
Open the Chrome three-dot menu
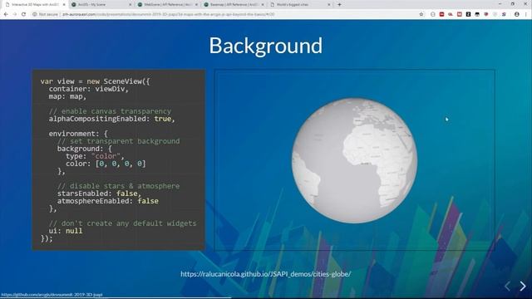[x=526, y=14]
